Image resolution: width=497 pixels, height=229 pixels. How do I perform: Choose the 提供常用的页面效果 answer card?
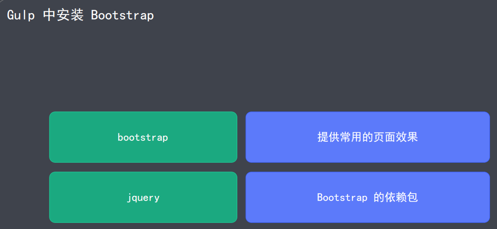tap(367, 137)
